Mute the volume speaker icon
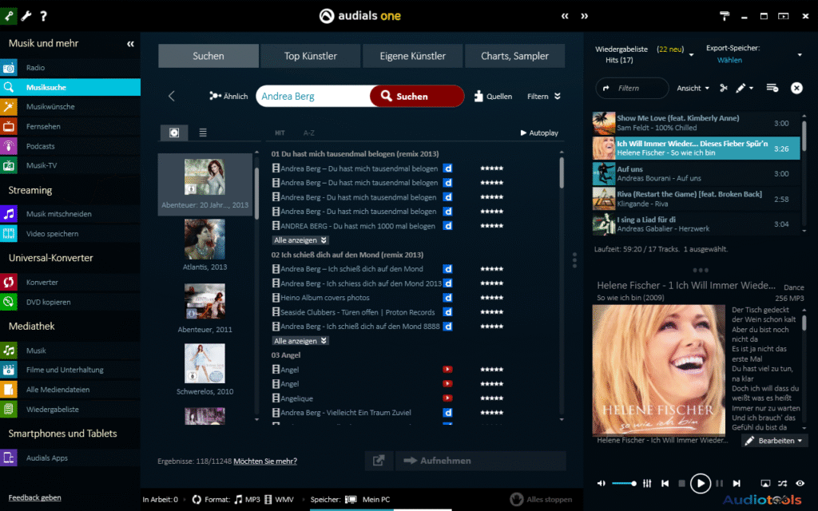 602,483
